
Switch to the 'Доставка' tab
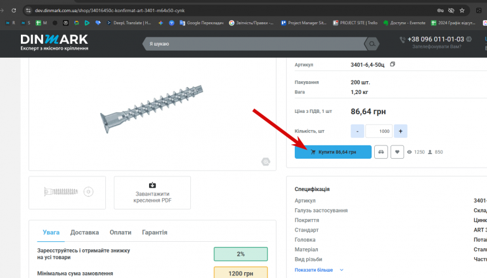coord(84,232)
